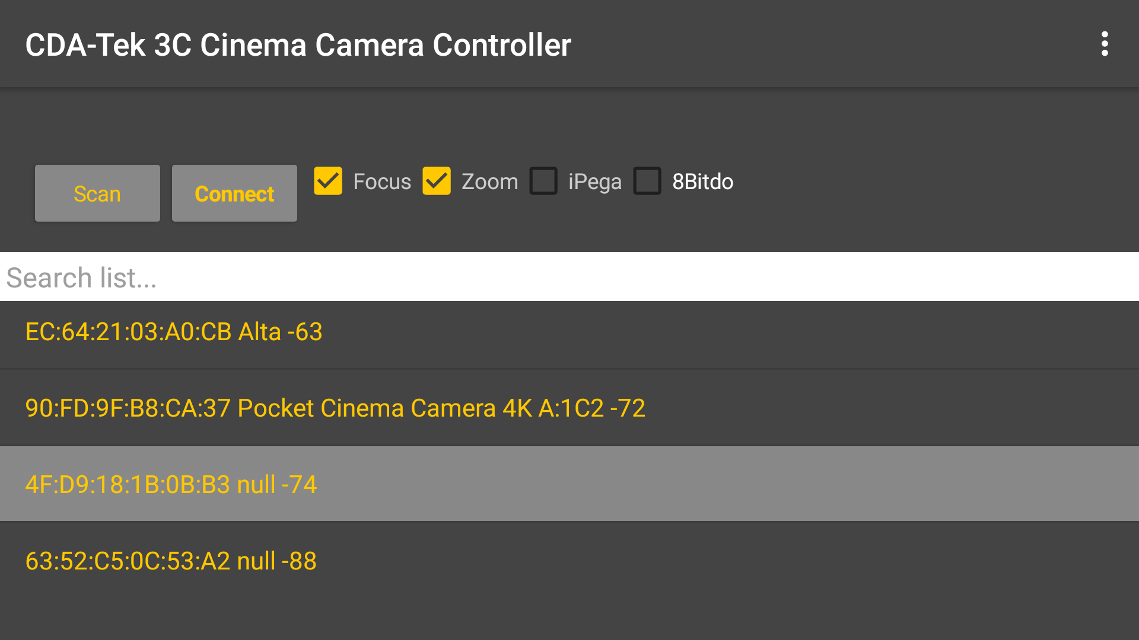Enable the iPega checkbox box
This screenshot has height=640, width=1139.
(543, 181)
